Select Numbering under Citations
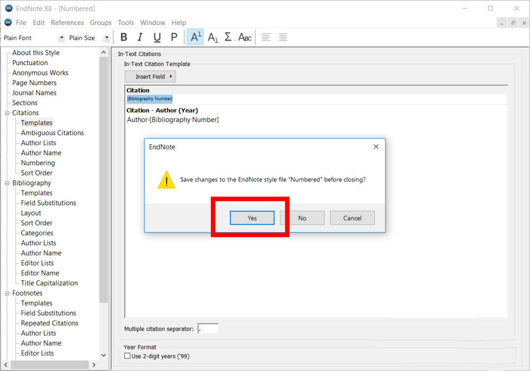530x371 pixels. (38, 163)
